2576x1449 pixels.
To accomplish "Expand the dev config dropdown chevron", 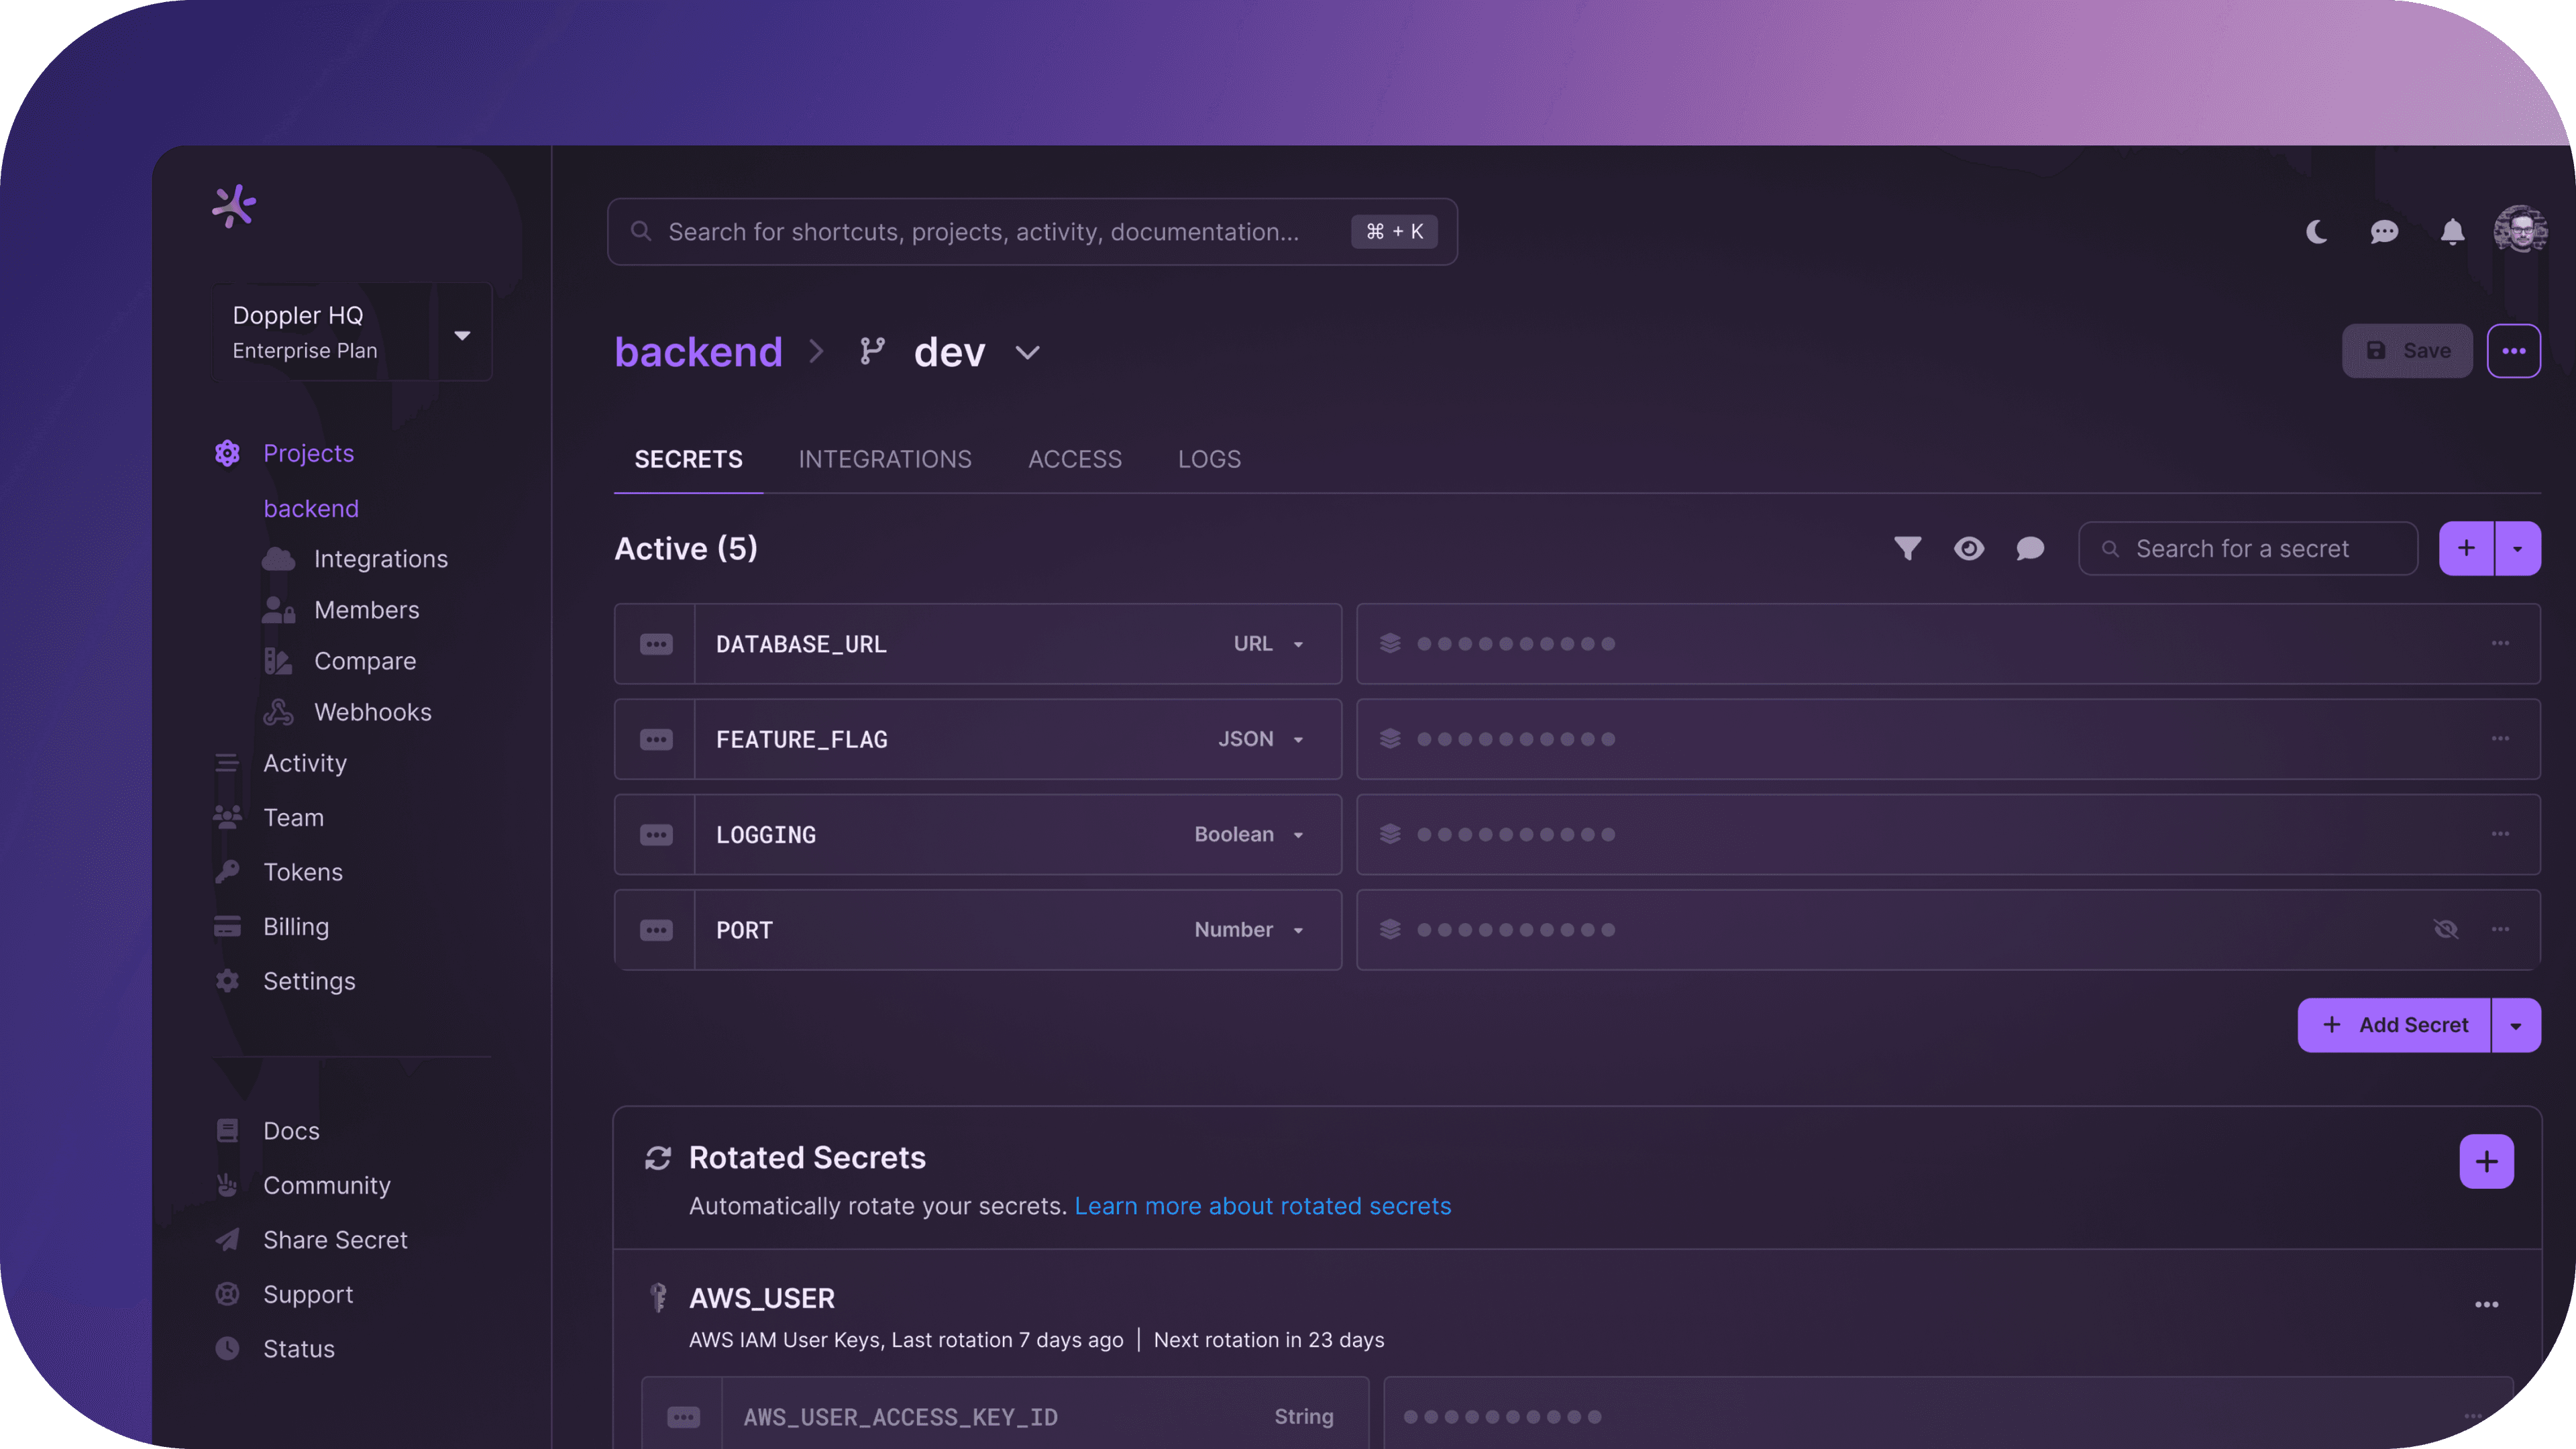I will point(1028,352).
